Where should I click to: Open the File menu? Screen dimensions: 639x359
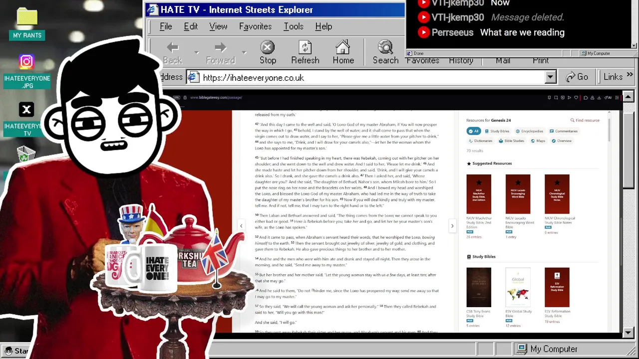pyautogui.click(x=166, y=26)
